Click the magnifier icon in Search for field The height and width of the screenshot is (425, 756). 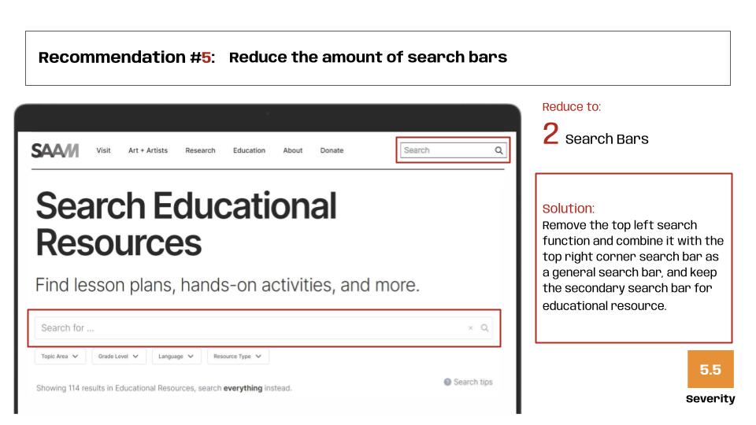point(484,328)
